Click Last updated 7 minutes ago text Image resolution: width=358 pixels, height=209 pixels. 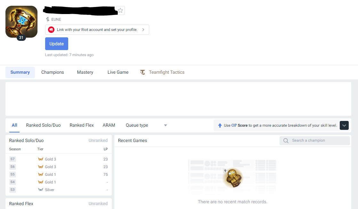69,55
